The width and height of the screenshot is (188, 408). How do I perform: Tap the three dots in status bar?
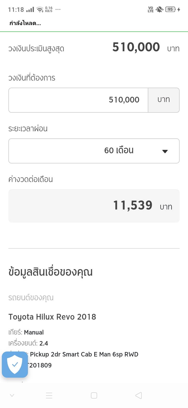point(58,9)
